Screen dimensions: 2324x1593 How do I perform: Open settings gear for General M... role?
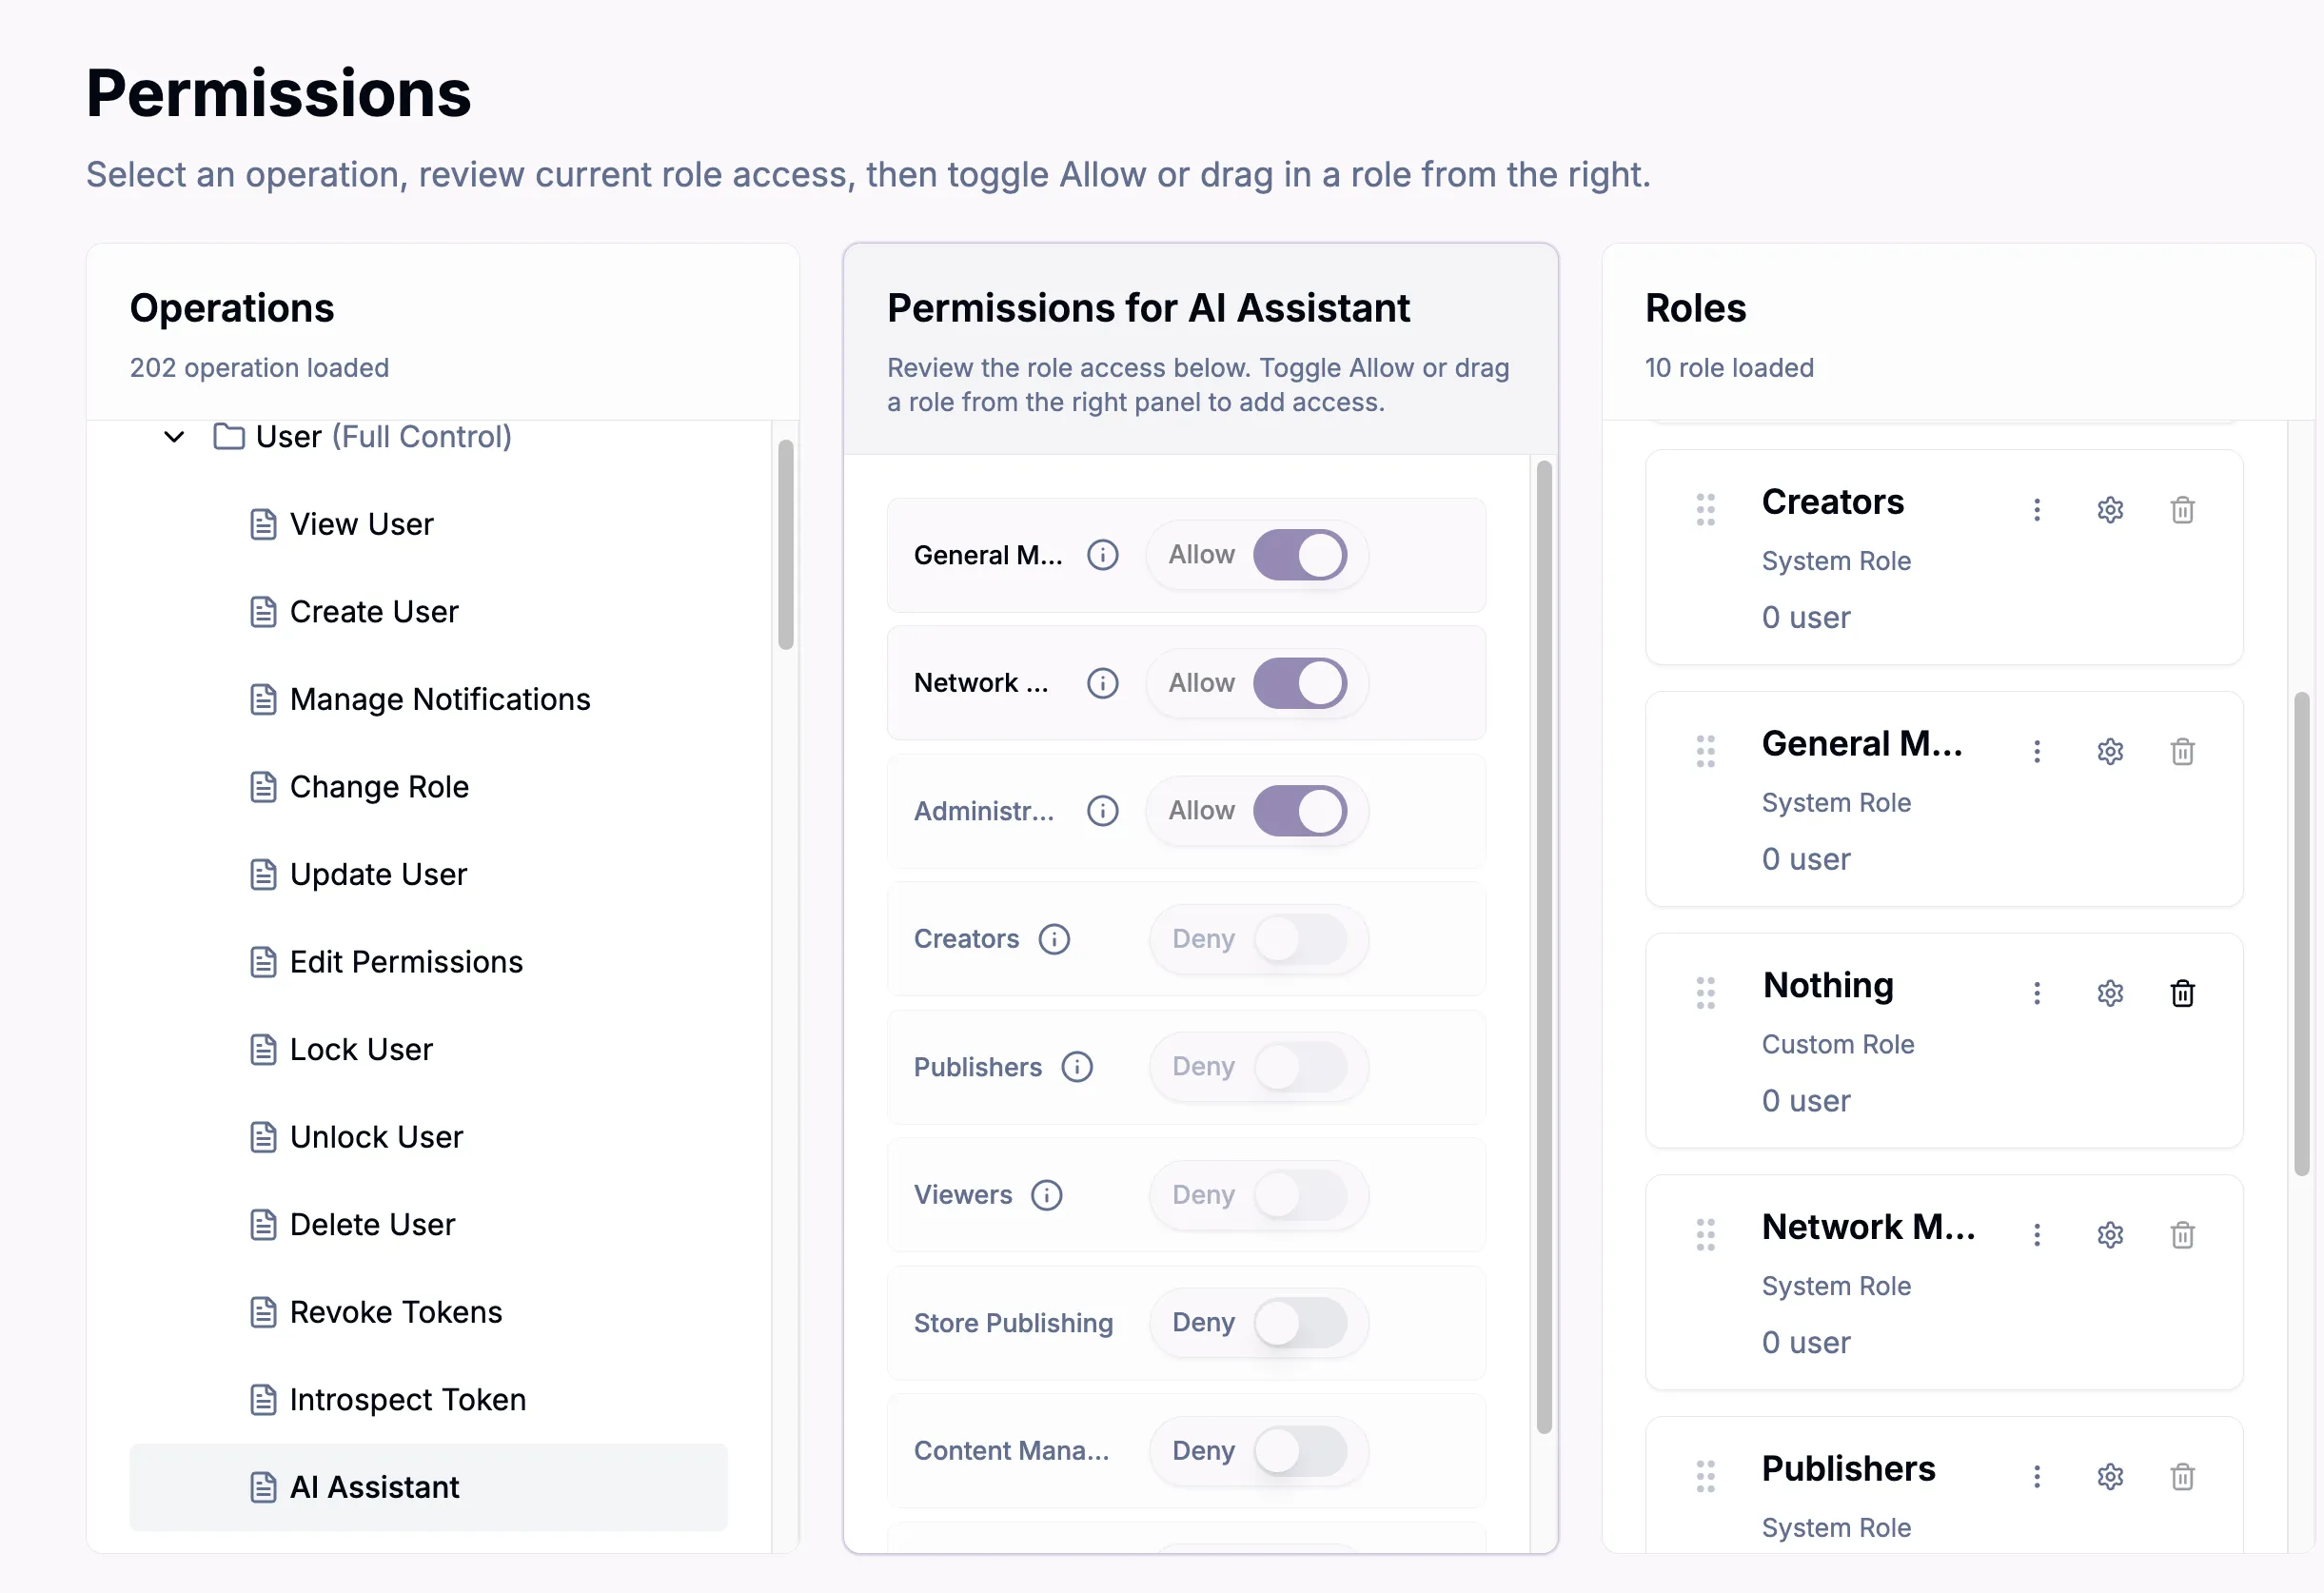[2110, 752]
